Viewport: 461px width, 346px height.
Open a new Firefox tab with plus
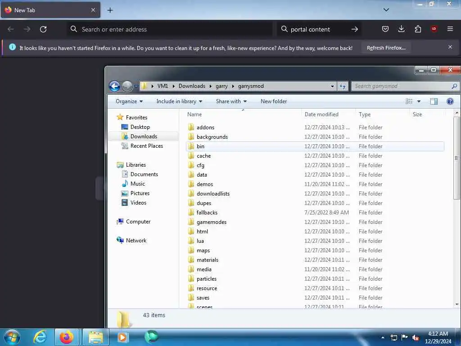point(110,10)
